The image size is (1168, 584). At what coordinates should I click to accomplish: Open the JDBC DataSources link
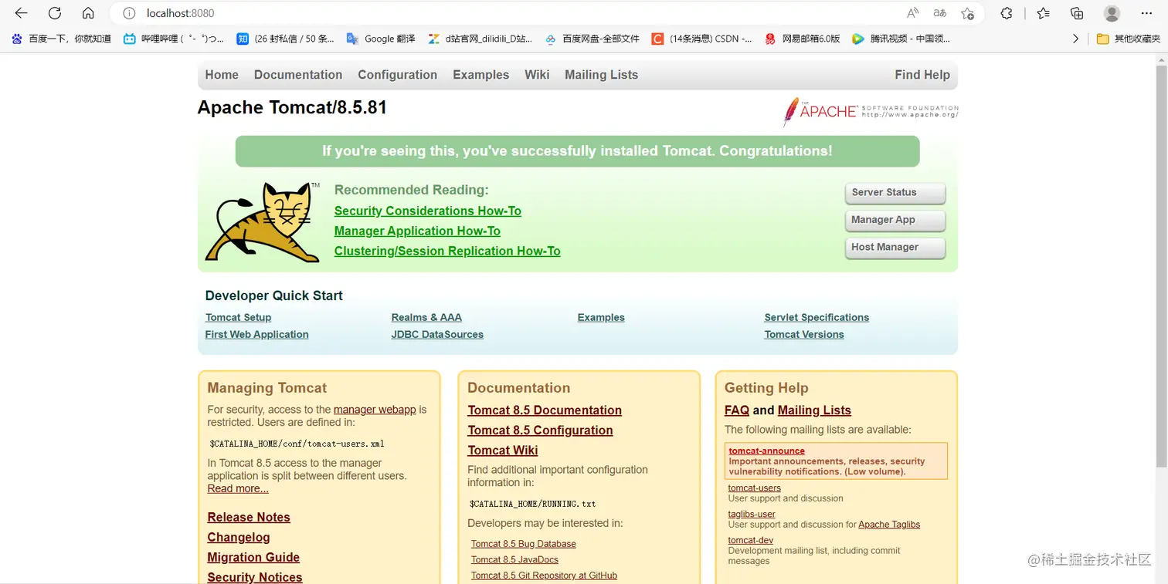(x=437, y=334)
